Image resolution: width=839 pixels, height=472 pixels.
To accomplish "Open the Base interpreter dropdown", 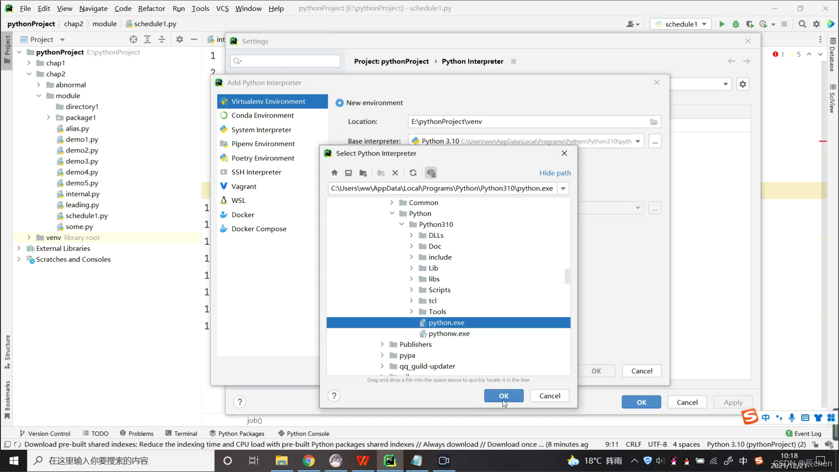I will point(638,141).
